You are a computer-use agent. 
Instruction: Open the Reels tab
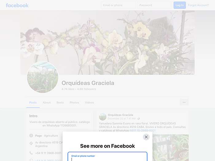coord(60,102)
